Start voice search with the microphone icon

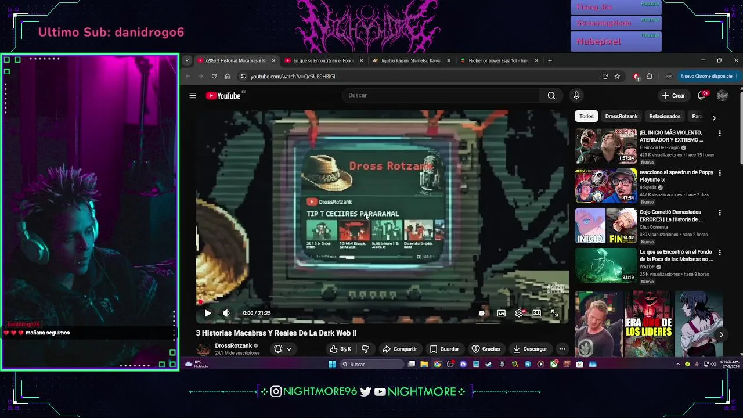pos(576,96)
